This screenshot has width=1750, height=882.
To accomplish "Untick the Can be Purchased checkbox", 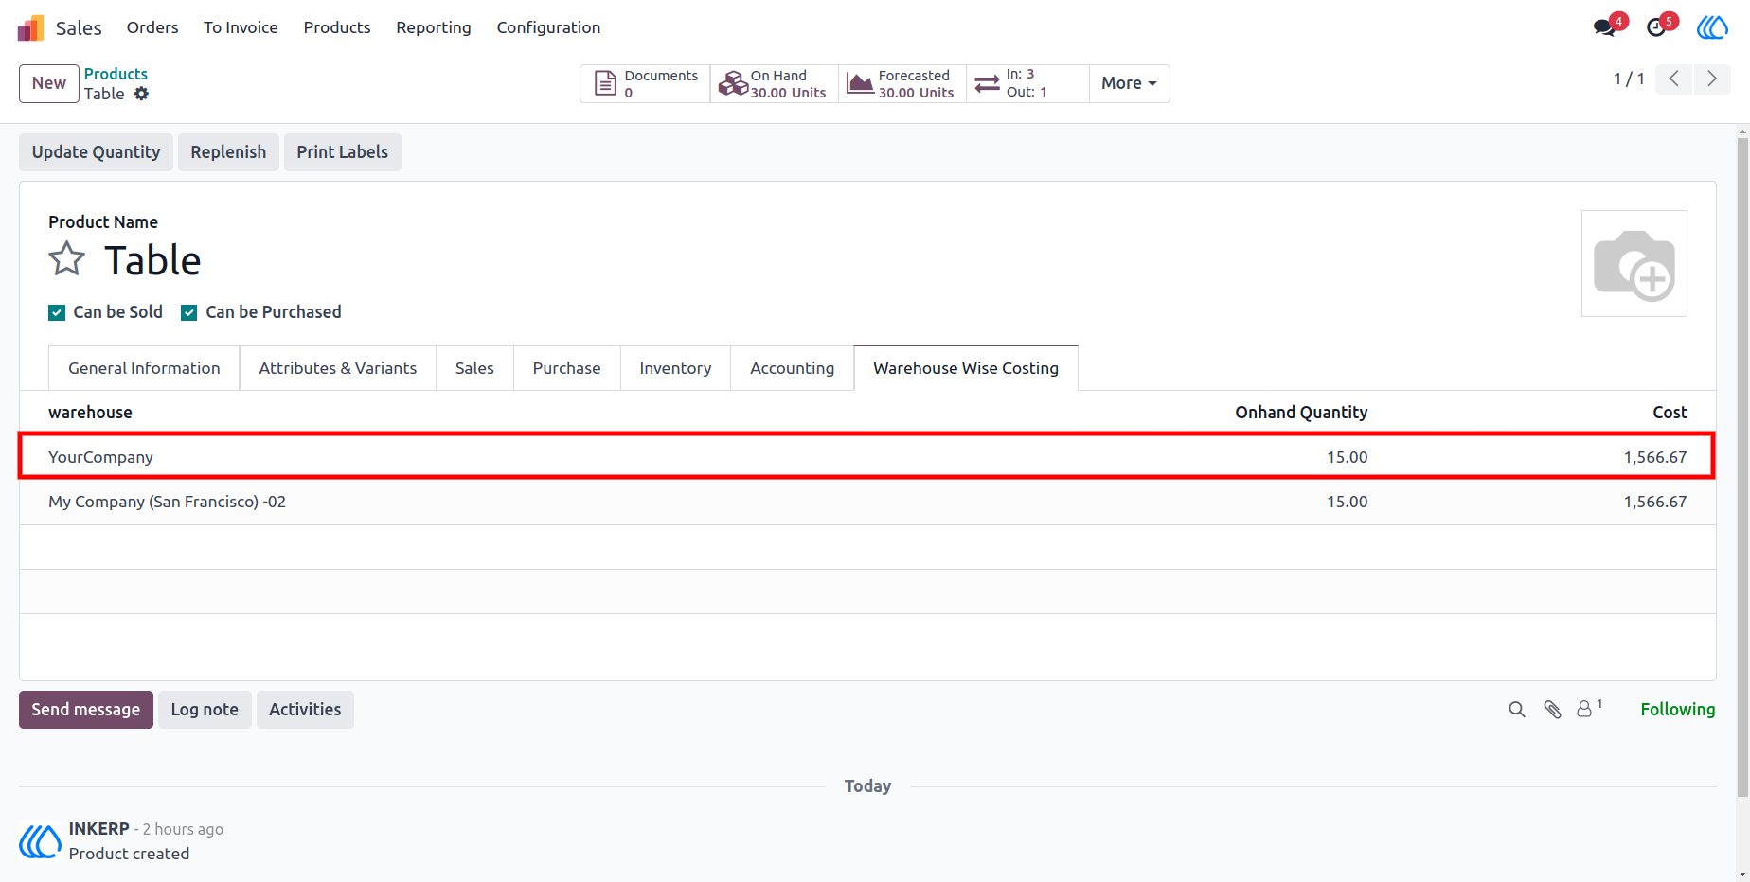I will (189, 313).
